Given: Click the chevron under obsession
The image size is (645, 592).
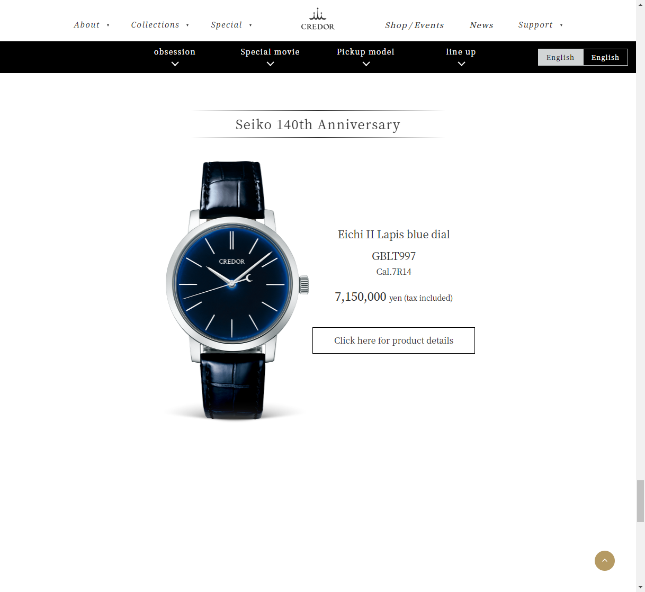Looking at the screenshot, I should click(175, 64).
